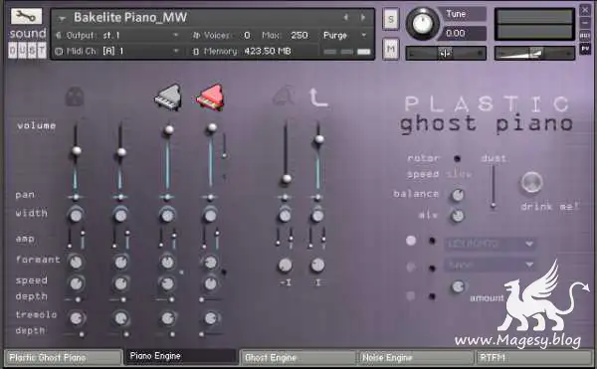Click the first column tremolo knob
The width and height of the screenshot is (597, 369).
coord(77,318)
